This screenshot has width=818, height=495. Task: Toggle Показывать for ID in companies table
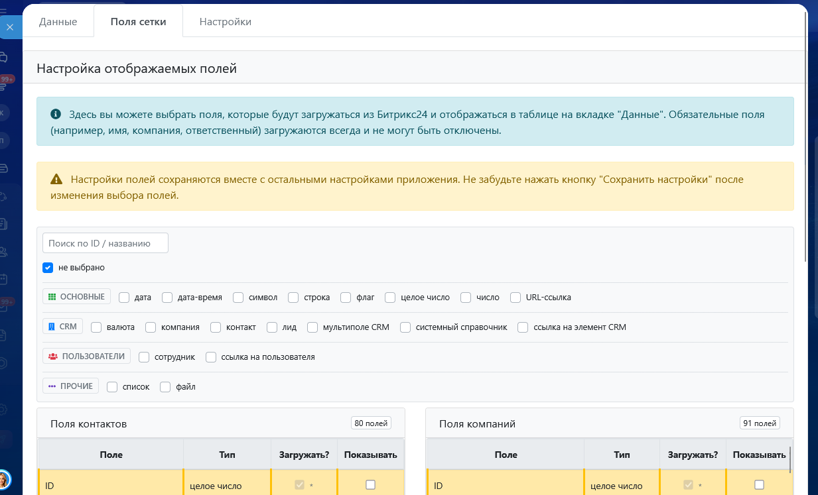[x=760, y=485]
